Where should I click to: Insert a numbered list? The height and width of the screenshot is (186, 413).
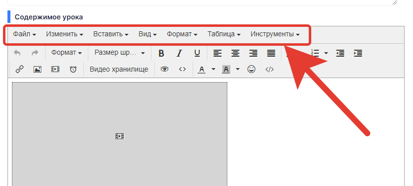(315, 53)
